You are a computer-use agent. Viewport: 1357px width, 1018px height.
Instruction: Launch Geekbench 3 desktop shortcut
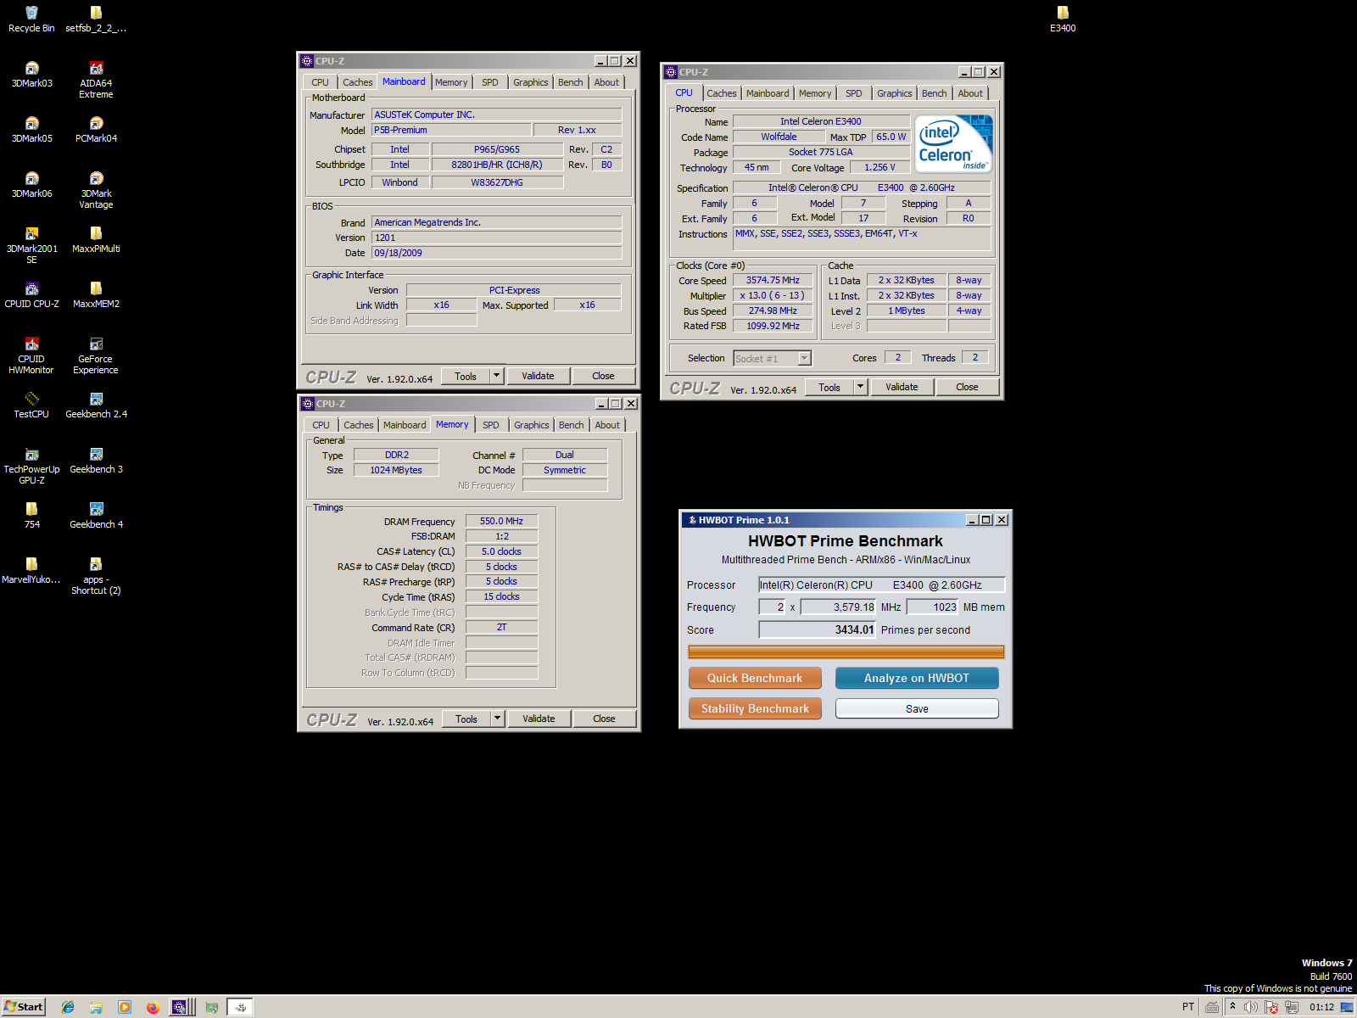point(96,460)
